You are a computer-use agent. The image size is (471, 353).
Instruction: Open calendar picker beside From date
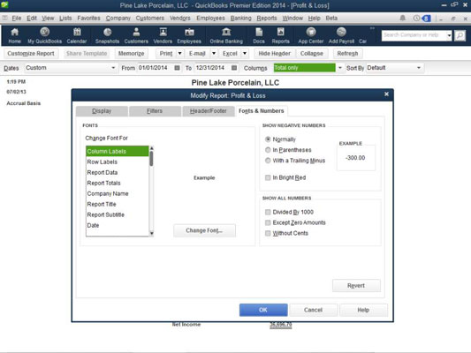178,68
